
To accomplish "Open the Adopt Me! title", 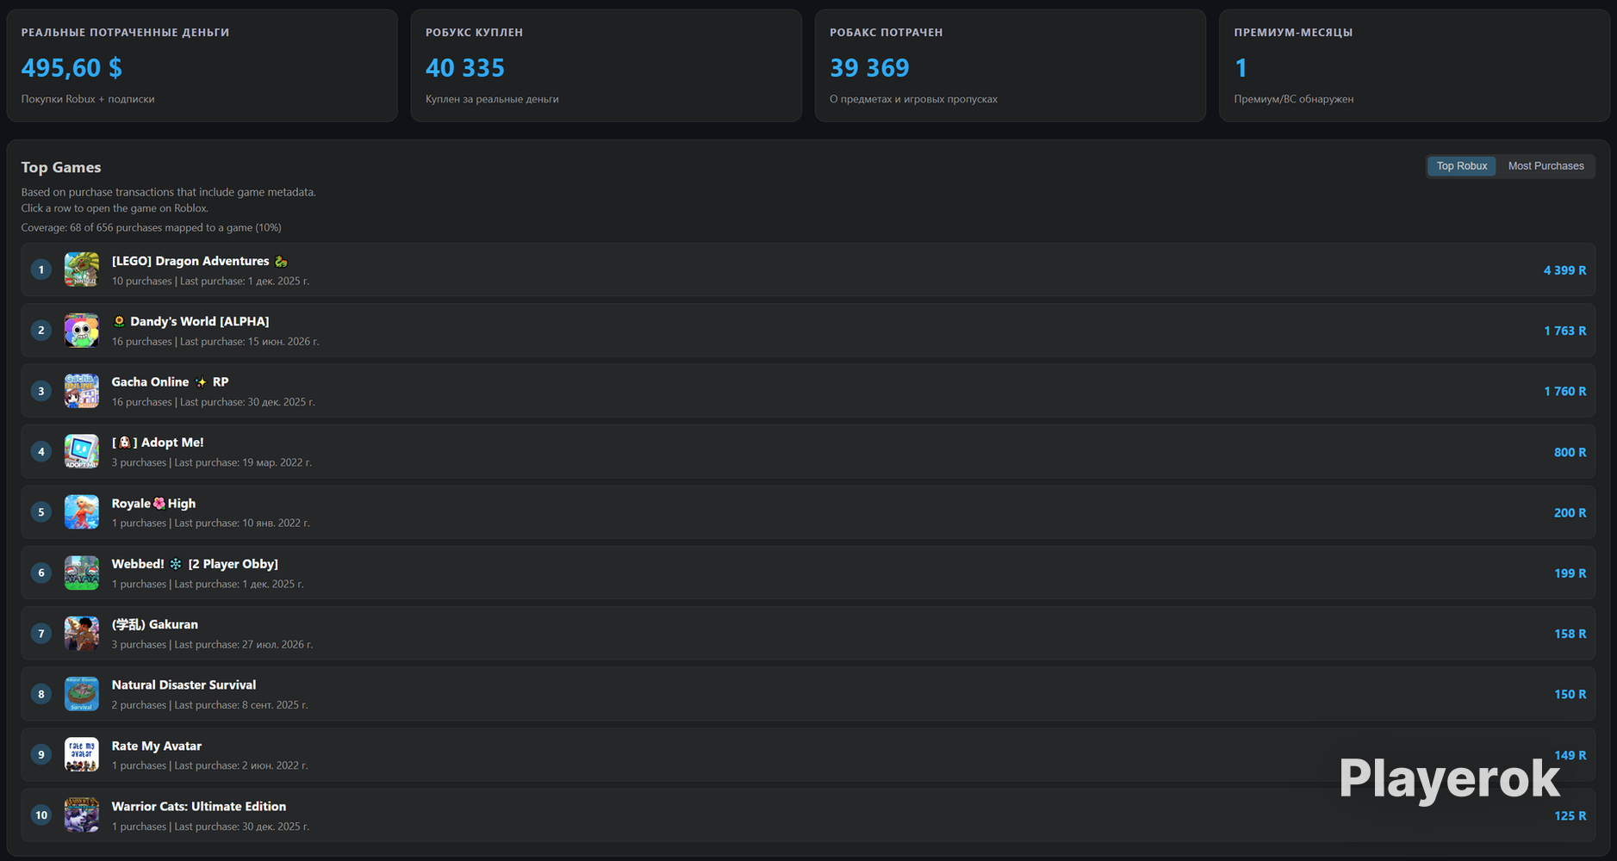I will [x=158, y=443].
